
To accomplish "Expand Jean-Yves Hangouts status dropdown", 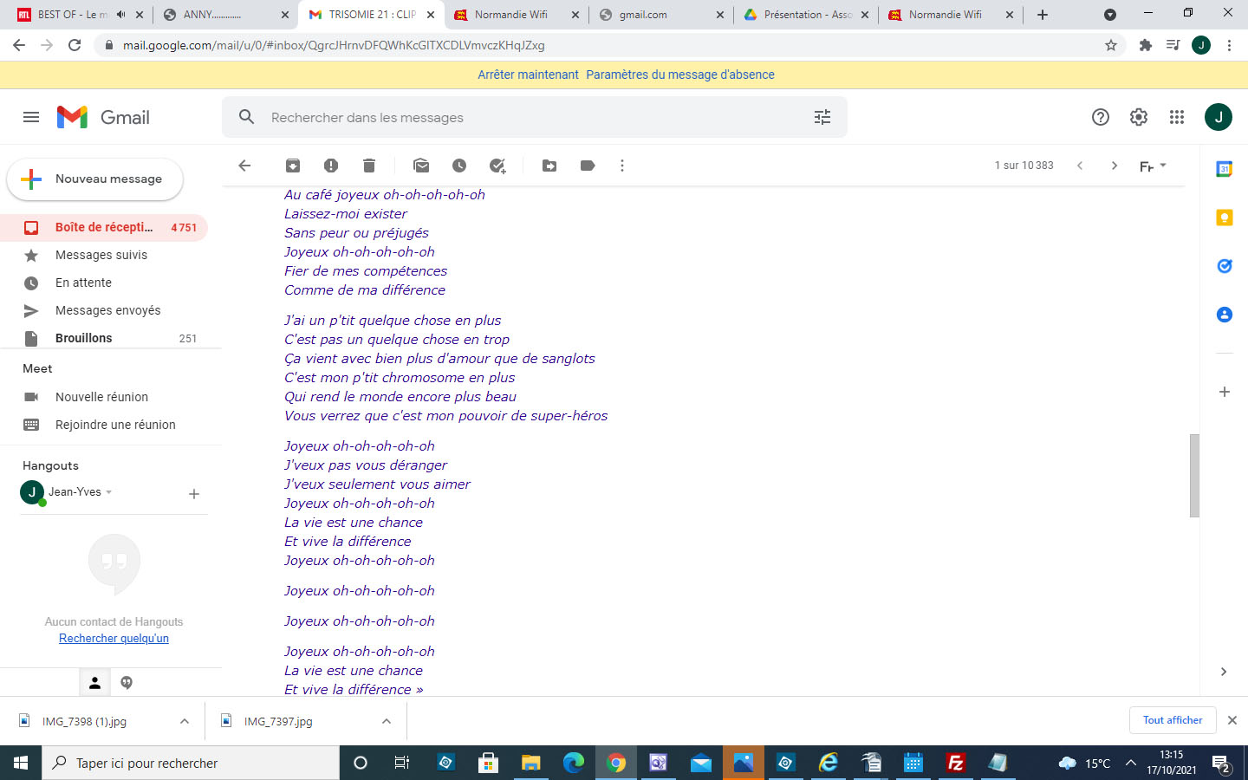I will click(x=109, y=492).
